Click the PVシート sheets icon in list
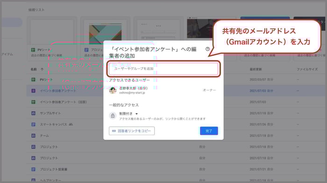Screen dimensions: 327x183 [x=33, y=80]
